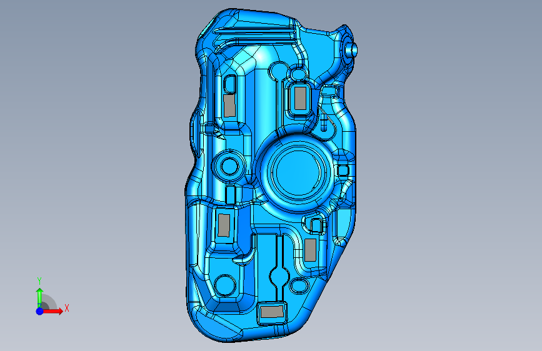Pick the cylindrical filler nozzle on the tank
This screenshot has width=542, height=351.
click(351, 51)
